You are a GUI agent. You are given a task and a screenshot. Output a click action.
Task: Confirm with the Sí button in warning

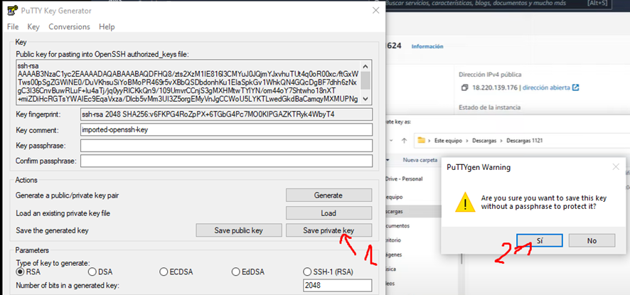pos(540,240)
